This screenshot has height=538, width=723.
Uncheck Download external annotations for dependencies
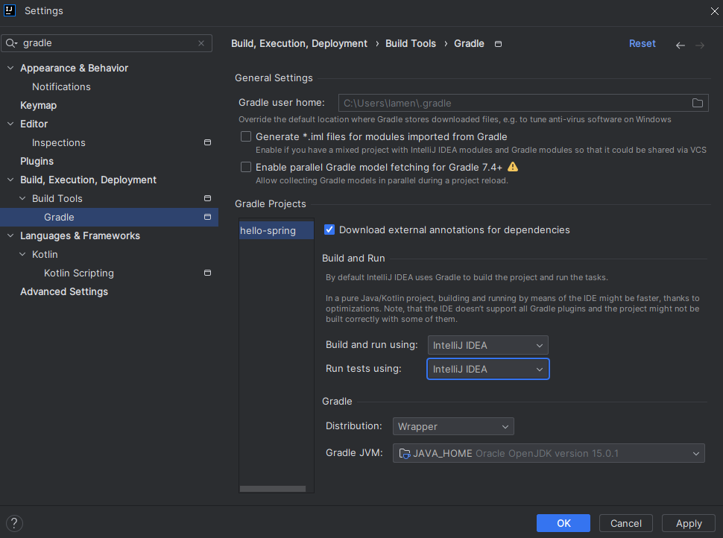pyautogui.click(x=329, y=230)
